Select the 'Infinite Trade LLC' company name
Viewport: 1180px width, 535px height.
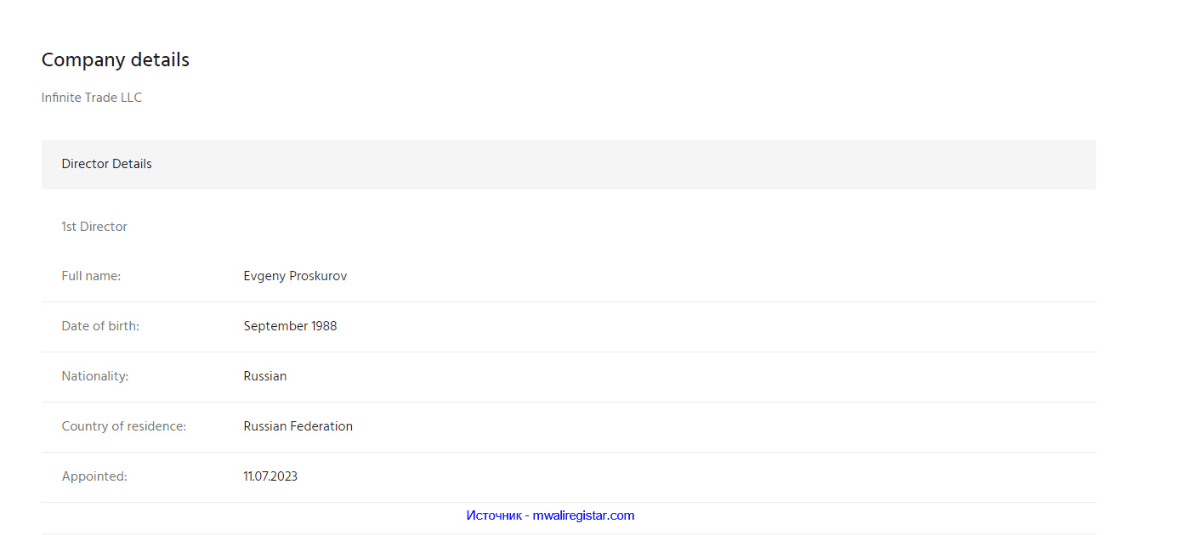point(92,98)
